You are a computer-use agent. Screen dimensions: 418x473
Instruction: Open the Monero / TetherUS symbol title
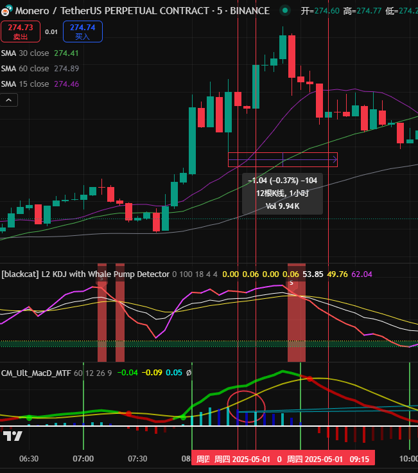143,11
